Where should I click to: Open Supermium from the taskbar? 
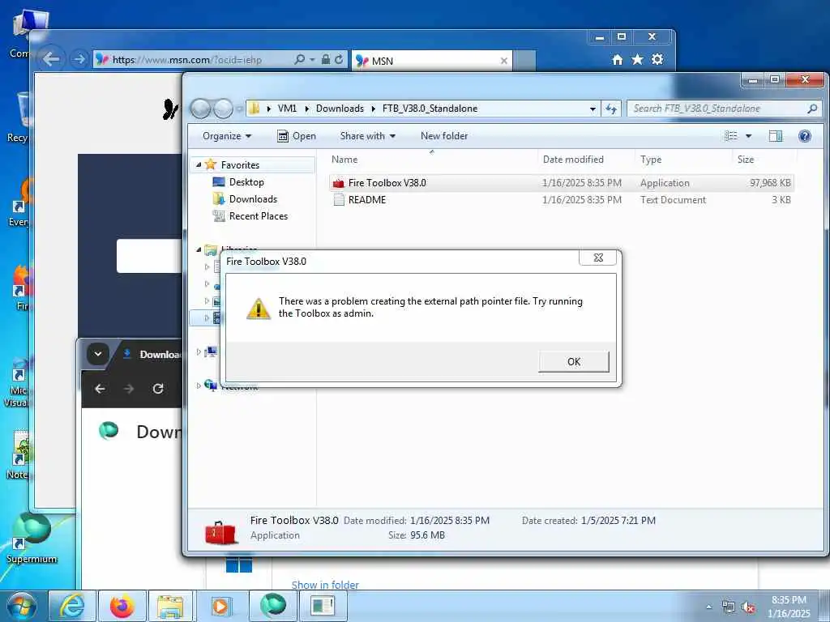[x=272, y=606]
